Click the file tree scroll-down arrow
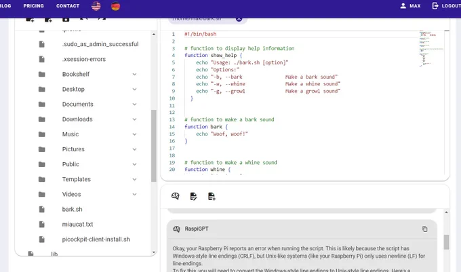The width and height of the screenshot is (461, 272). click(153, 252)
